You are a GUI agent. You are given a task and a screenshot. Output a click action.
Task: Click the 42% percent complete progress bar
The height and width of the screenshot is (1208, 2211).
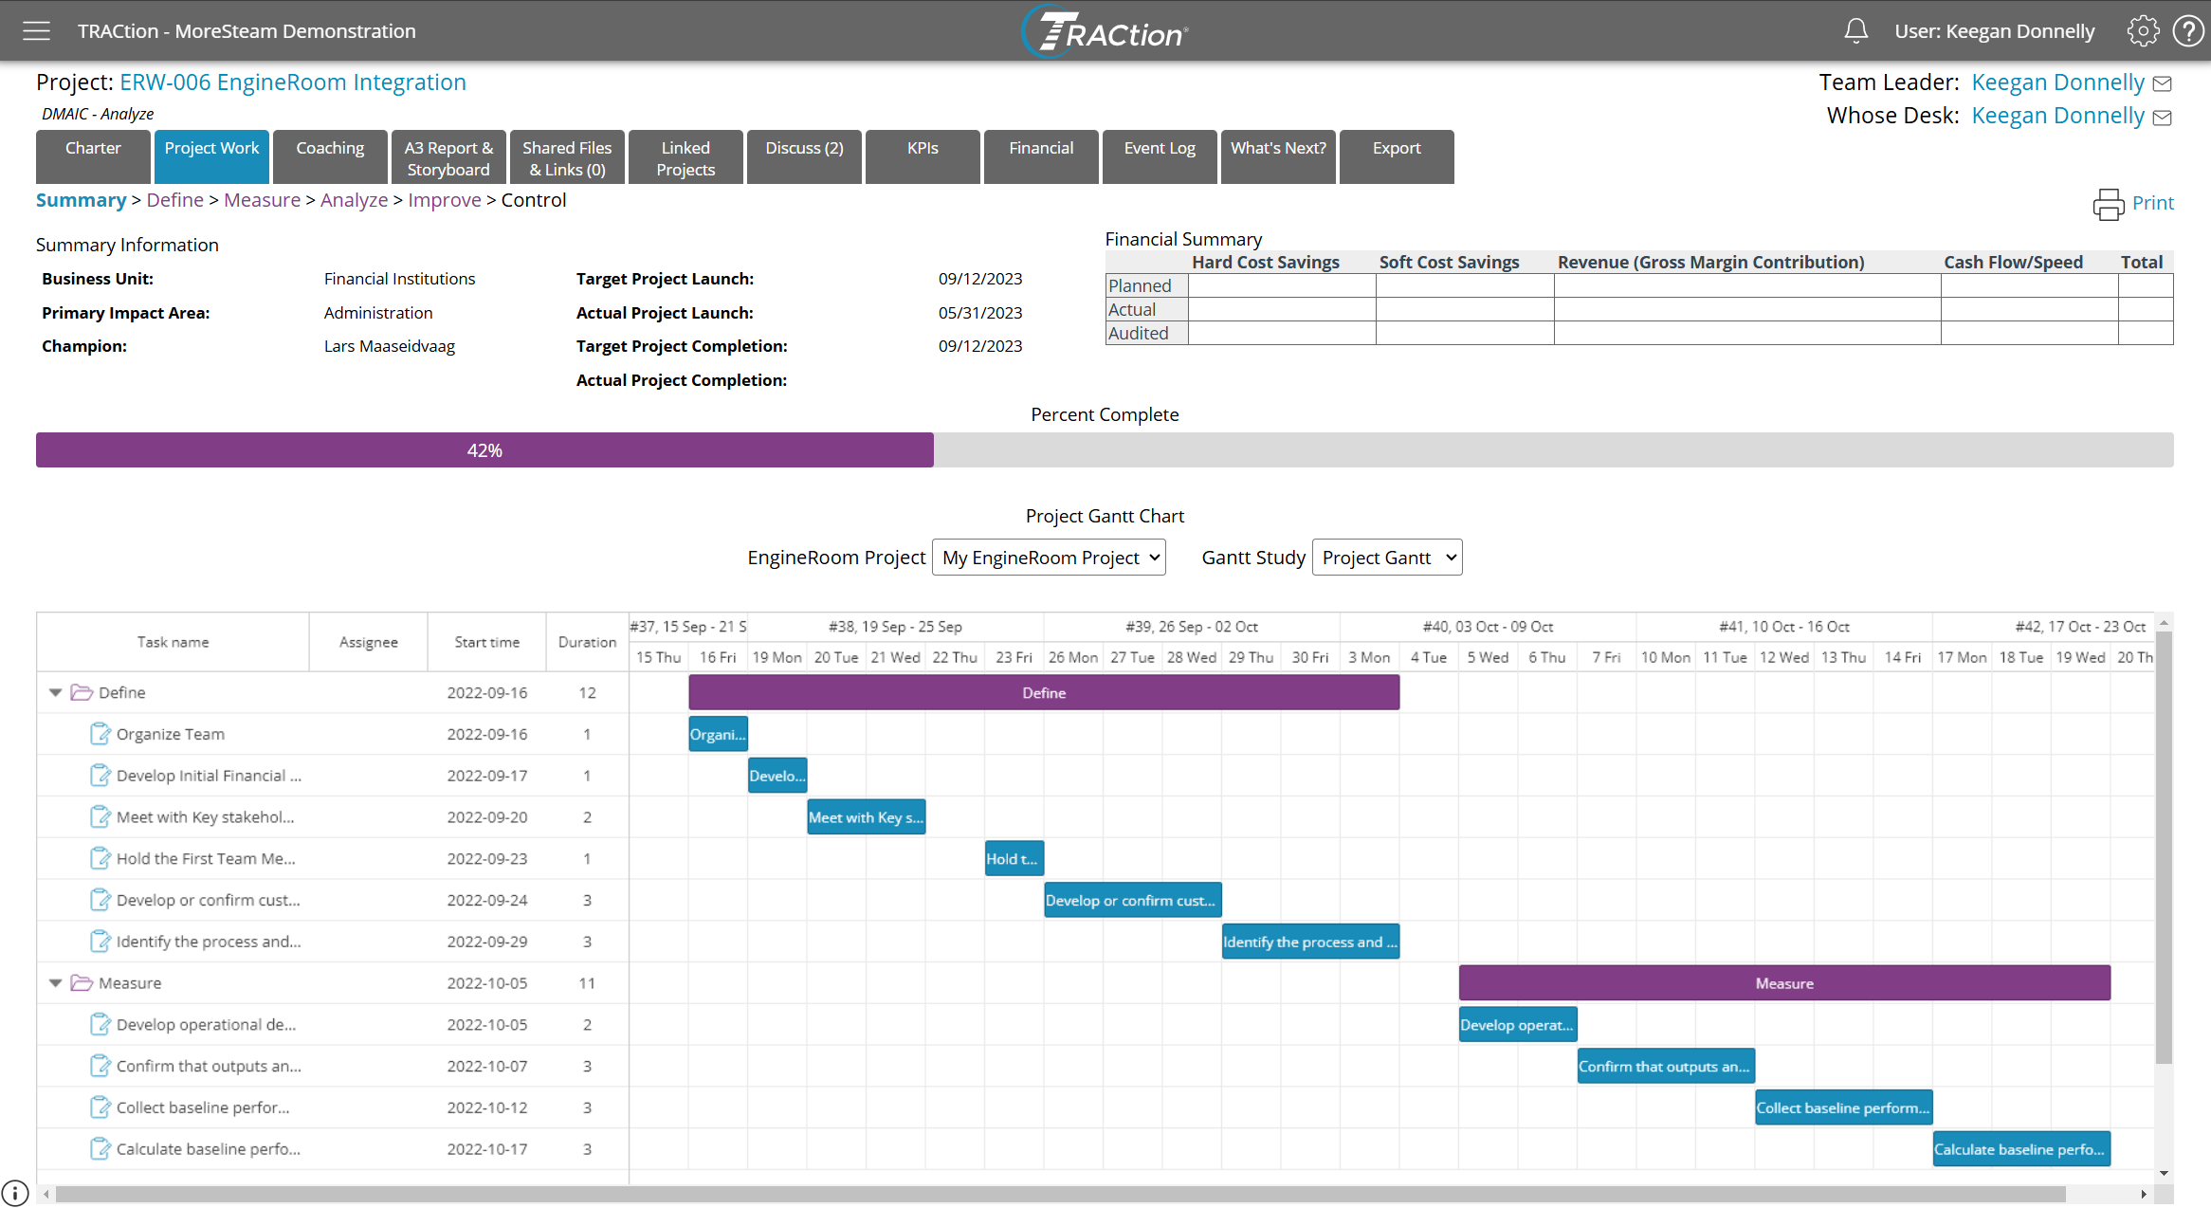tap(484, 450)
